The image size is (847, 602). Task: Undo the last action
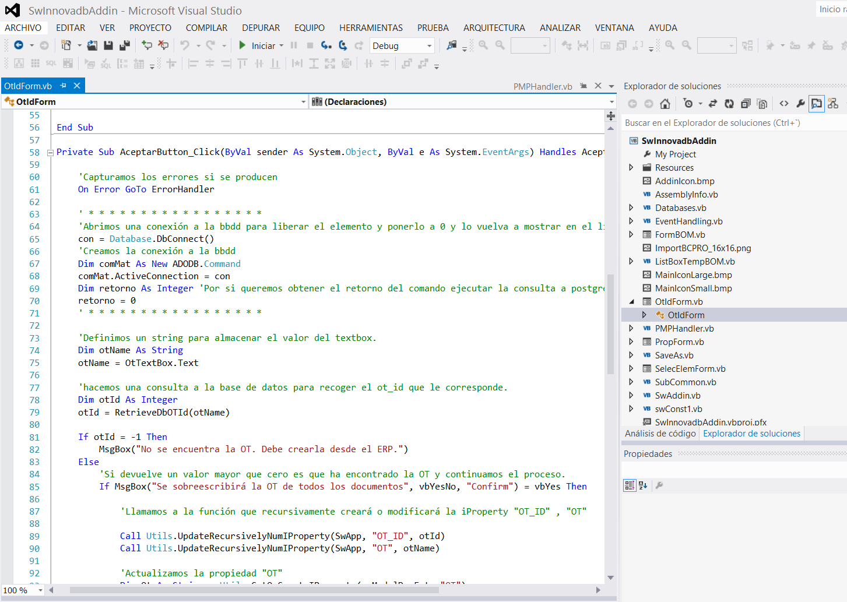click(185, 45)
